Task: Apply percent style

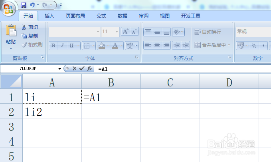Action: point(254,46)
